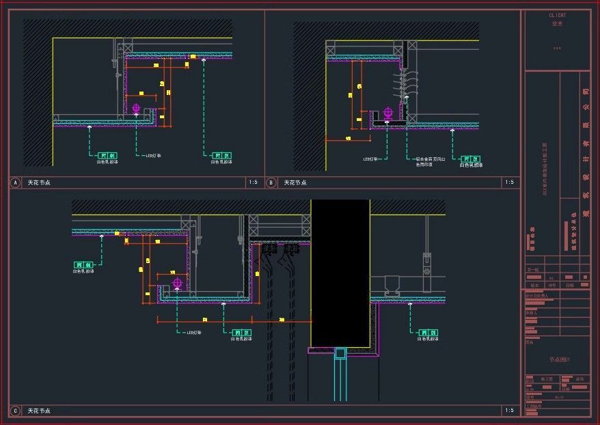Click the 1:5 scale label of detail C
This screenshot has width=600, height=425.
click(x=509, y=411)
